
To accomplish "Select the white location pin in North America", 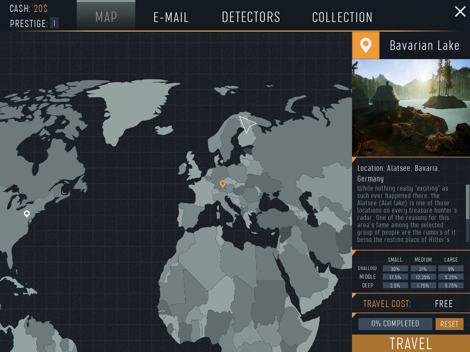I will 27,214.
